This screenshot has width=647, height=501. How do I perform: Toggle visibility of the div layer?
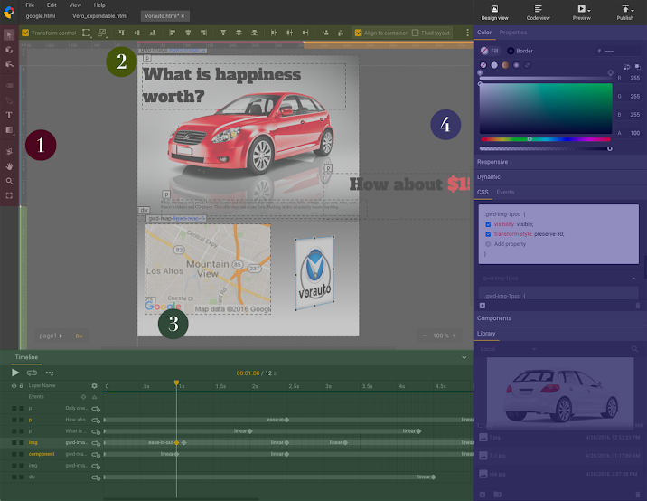click(x=14, y=477)
